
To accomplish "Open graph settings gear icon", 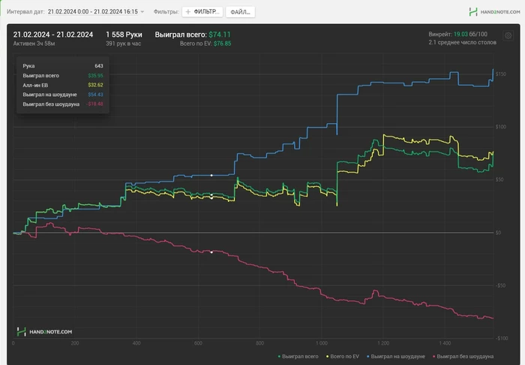I will click(x=508, y=35).
